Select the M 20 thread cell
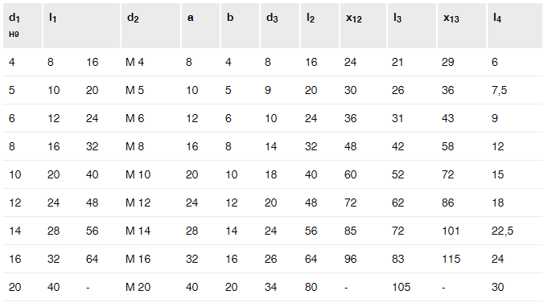544x307 pixels. [x=138, y=287]
